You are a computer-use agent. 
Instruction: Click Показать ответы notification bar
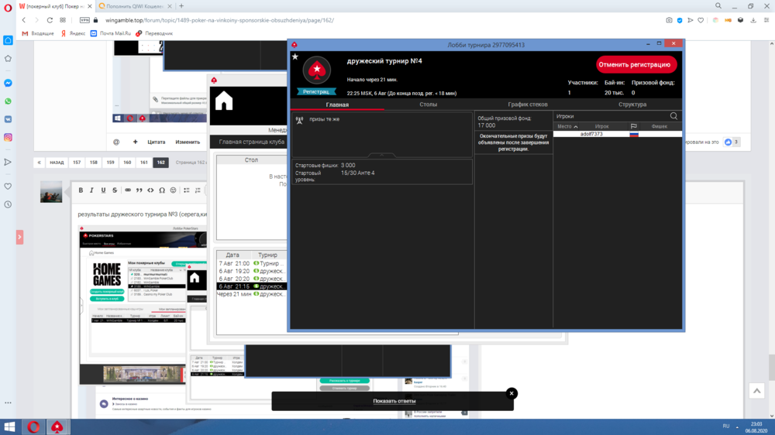point(394,401)
